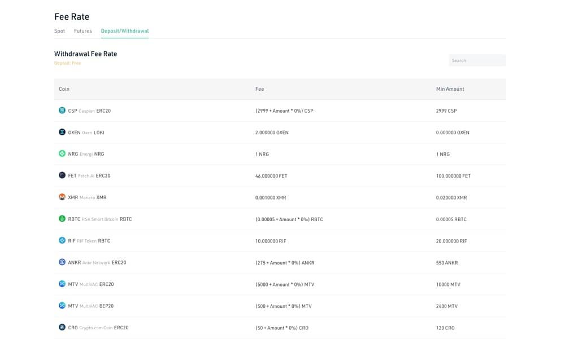Image resolution: width=565 pixels, height=344 pixels.
Task: Select the RIF Token RBTC row label
Action: tap(89, 241)
